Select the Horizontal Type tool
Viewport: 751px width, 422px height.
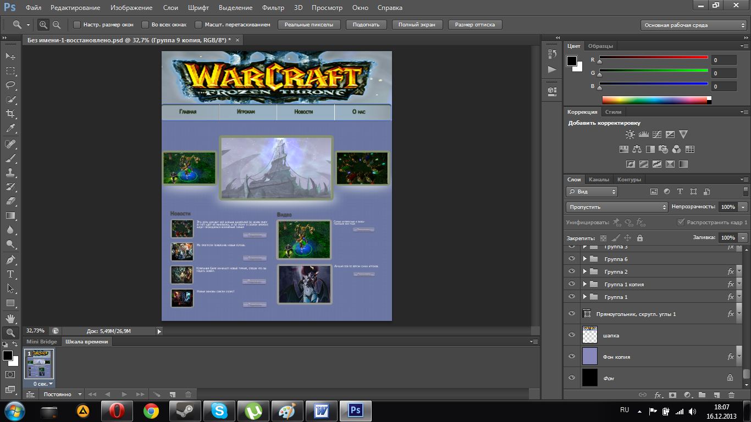click(x=10, y=274)
